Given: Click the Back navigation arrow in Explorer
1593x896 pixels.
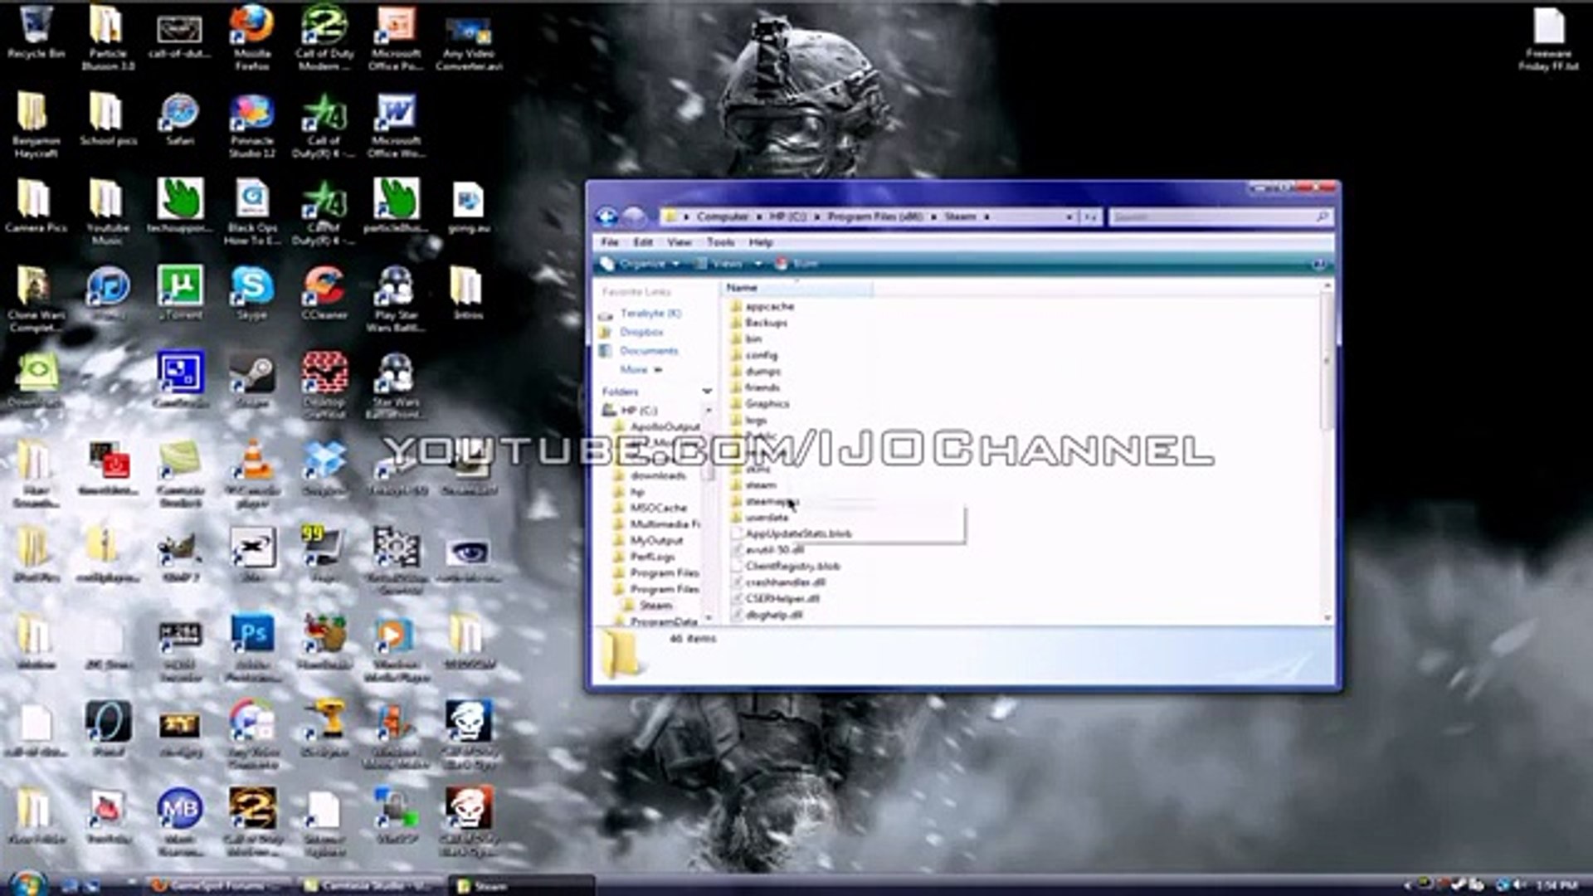Looking at the screenshot, I should click(607, 217).
